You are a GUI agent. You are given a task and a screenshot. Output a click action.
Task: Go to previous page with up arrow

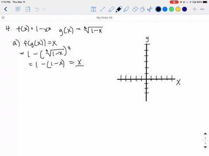coord(205,134)
